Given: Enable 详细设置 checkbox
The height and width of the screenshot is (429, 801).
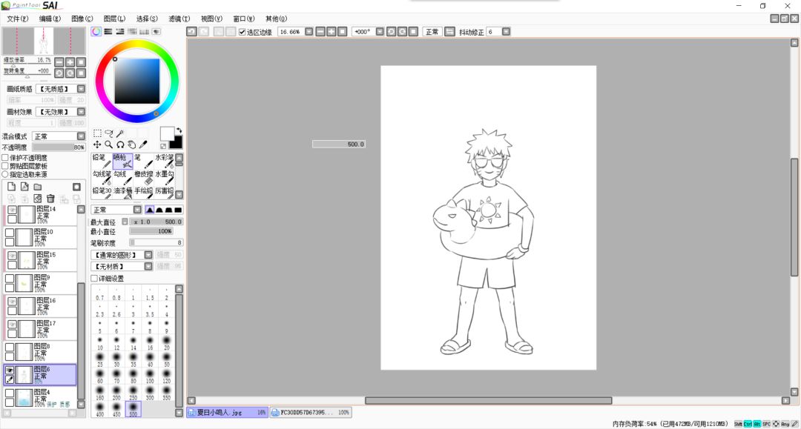Looking at the screenshot, I should [94, 279].
